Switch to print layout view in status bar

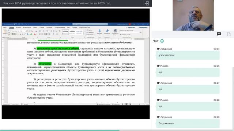(126, 104)
